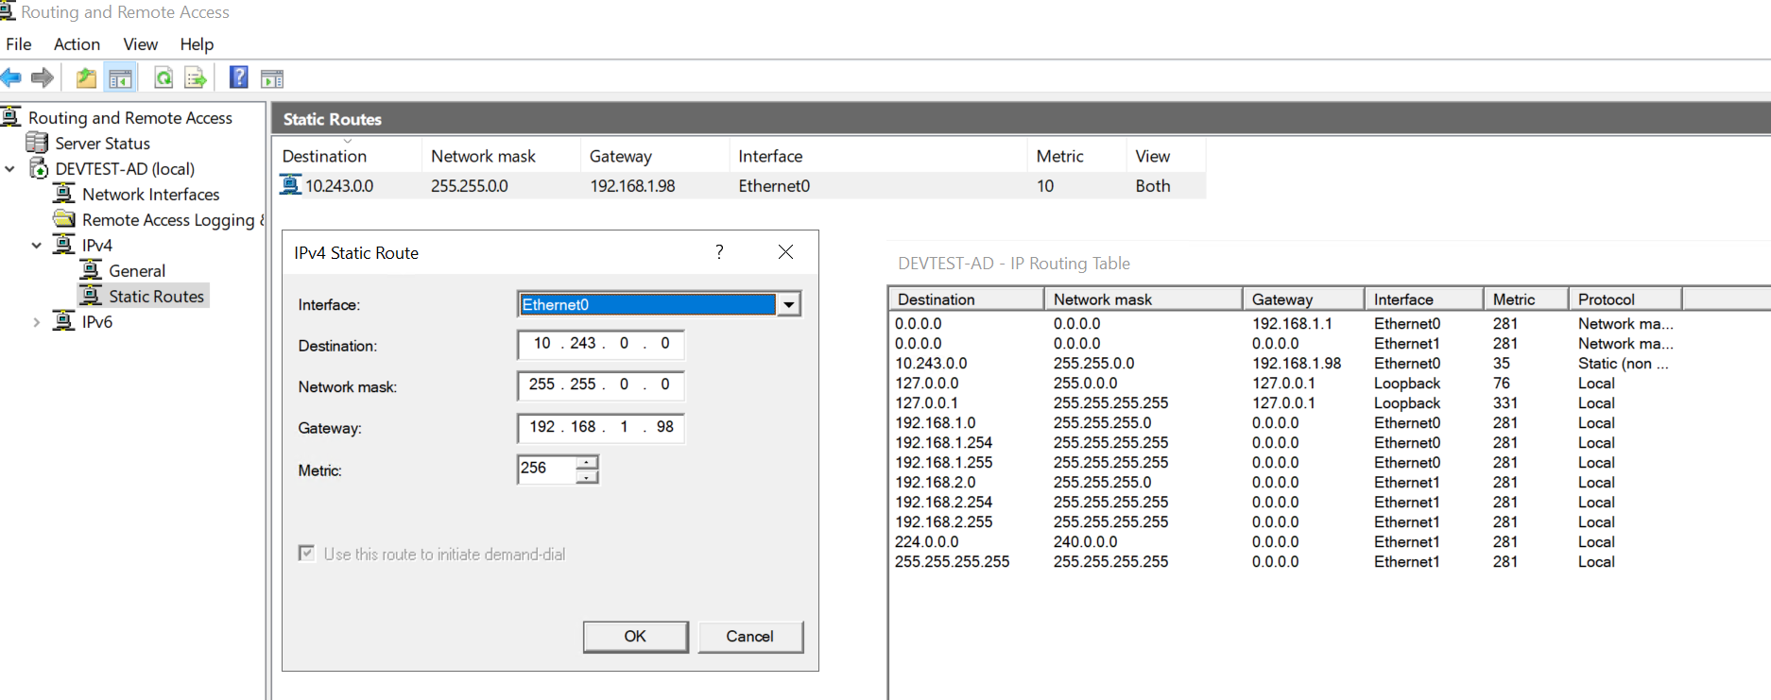The image size is (1771, 700).
Task: Click the 'Both' view cell in Static Routes
Action: click(x=1153, y=186)
